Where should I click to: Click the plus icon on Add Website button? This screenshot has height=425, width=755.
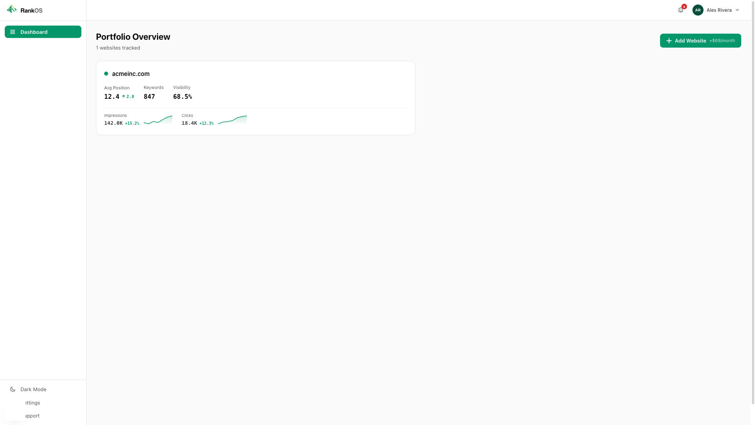(x=668, y=41)
